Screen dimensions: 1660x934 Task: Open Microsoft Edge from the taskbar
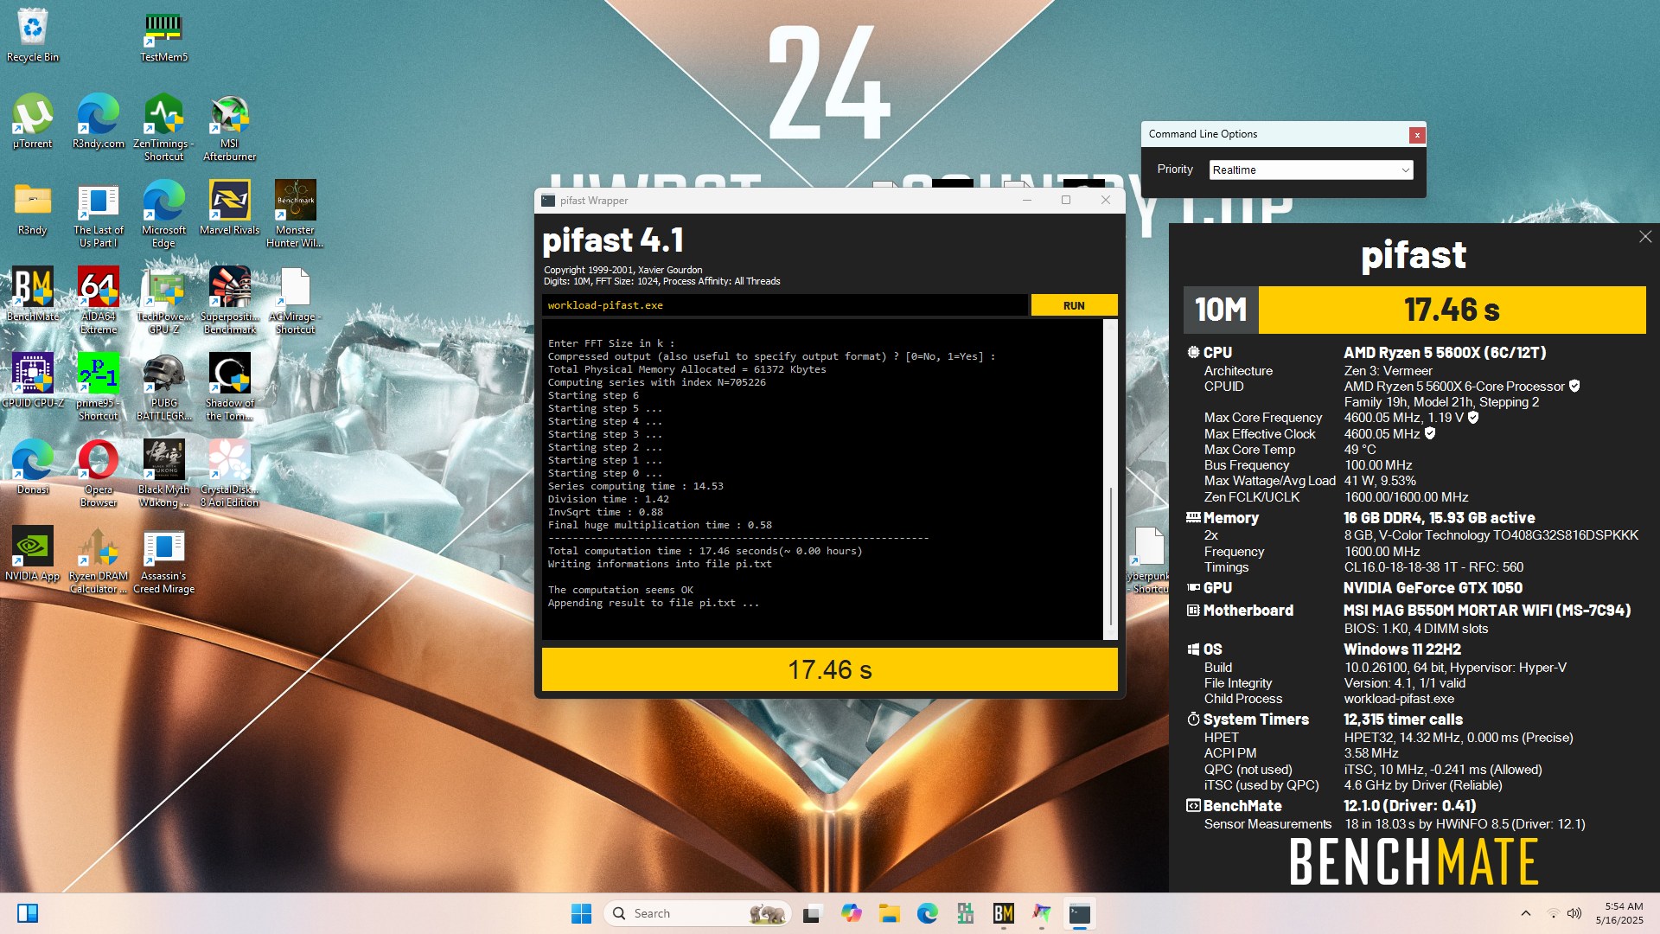[927, 913]
